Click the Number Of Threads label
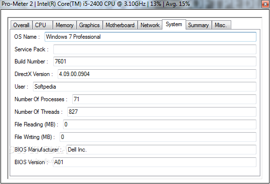Image resolution: width=270 pixels, height=184 pixels. (39, 112)
